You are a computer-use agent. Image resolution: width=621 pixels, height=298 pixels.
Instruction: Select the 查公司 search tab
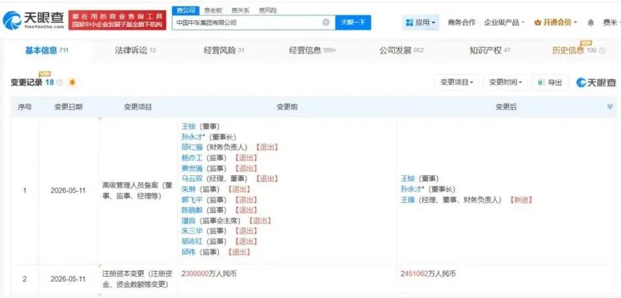coord(185,11)
